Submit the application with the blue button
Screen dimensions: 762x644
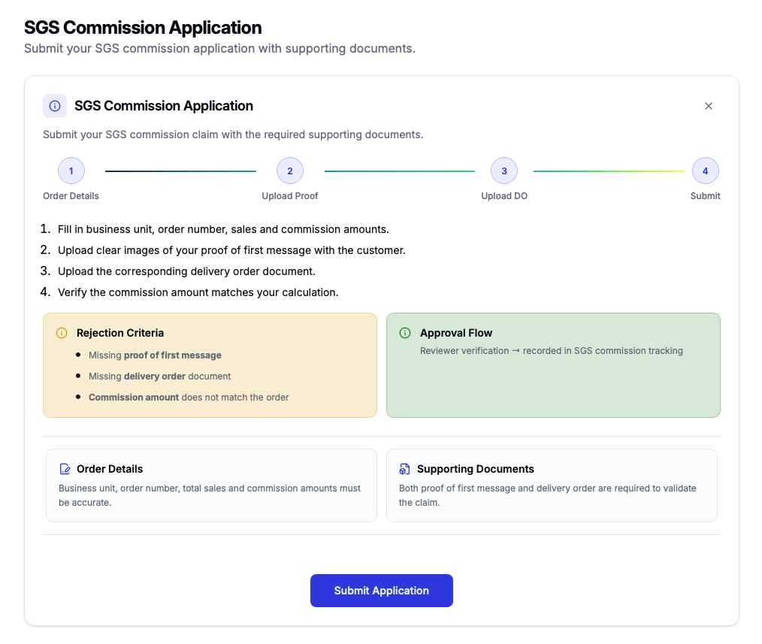point(382,591)
